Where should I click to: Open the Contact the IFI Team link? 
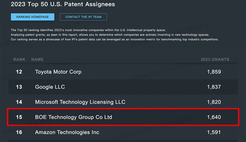[83, 17]
